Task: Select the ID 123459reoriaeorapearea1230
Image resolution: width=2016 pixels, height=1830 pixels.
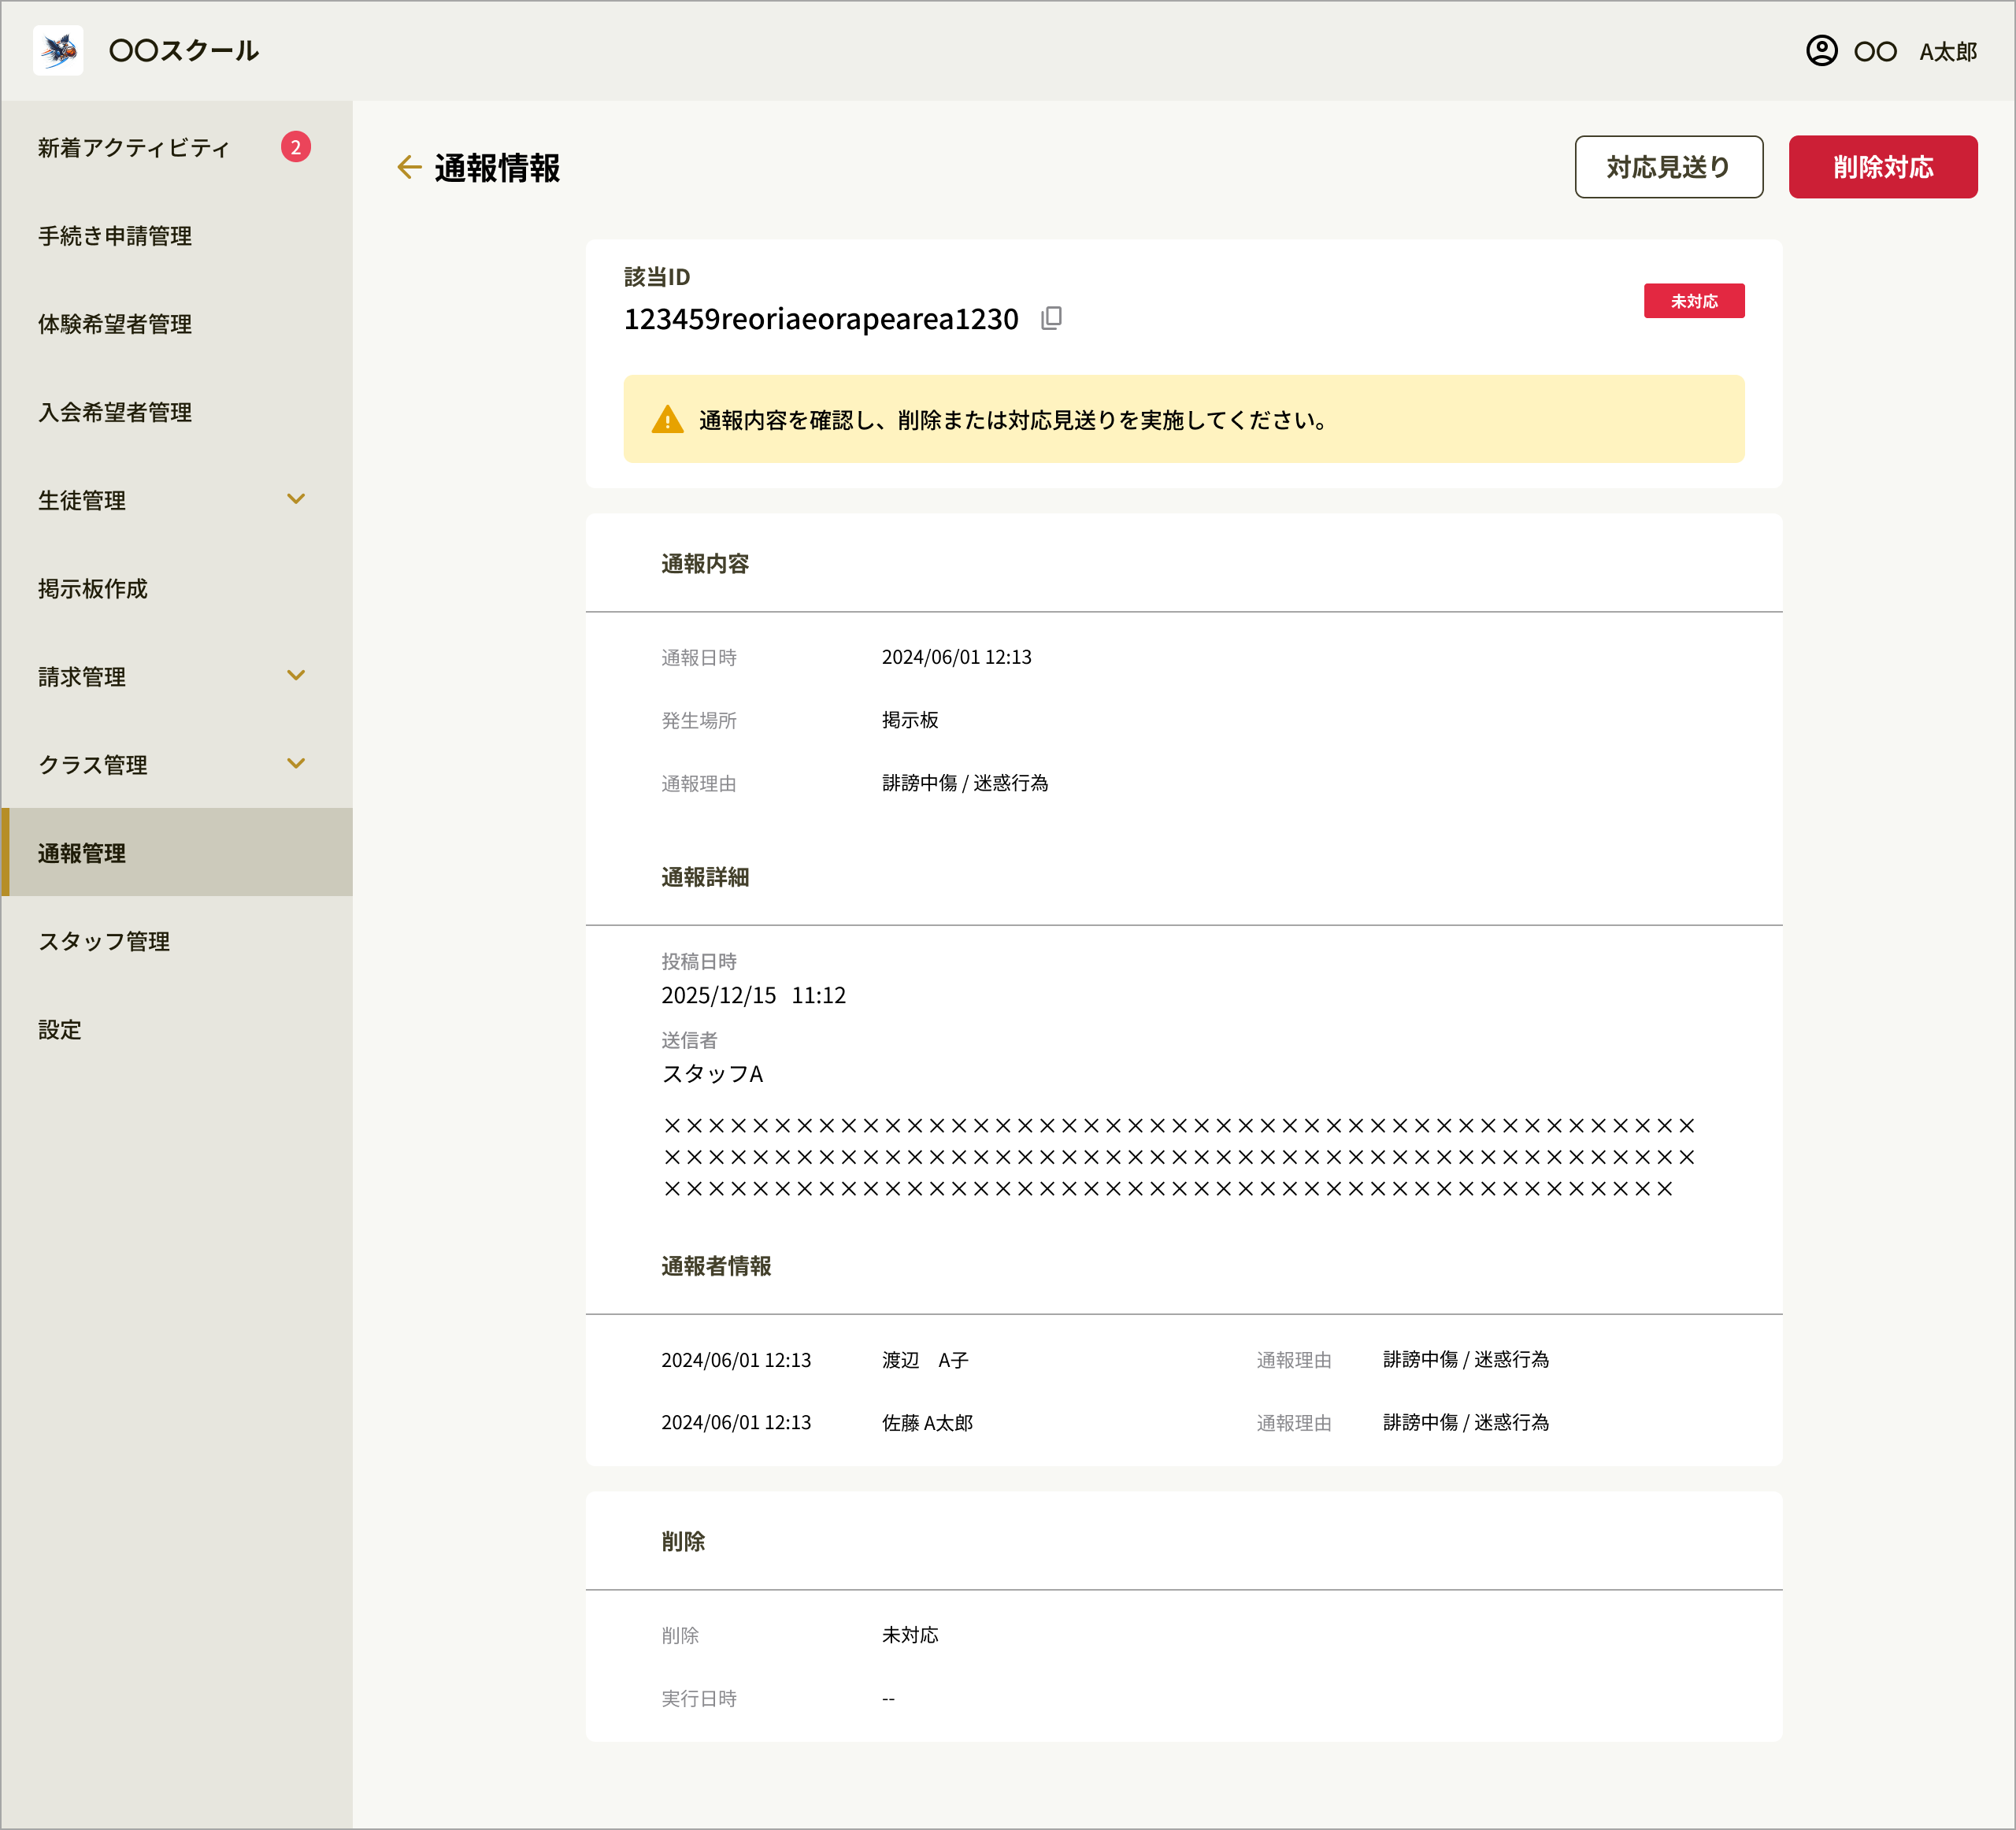Action: (821, 319)
